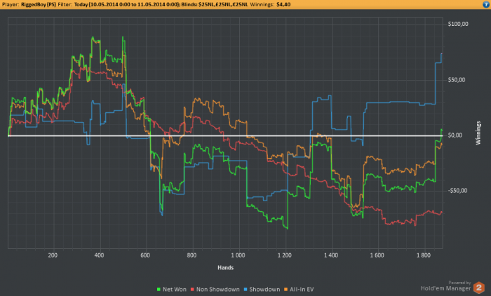
Task: Click the 200 hands axis label
Action: click(x=53, y=255)
